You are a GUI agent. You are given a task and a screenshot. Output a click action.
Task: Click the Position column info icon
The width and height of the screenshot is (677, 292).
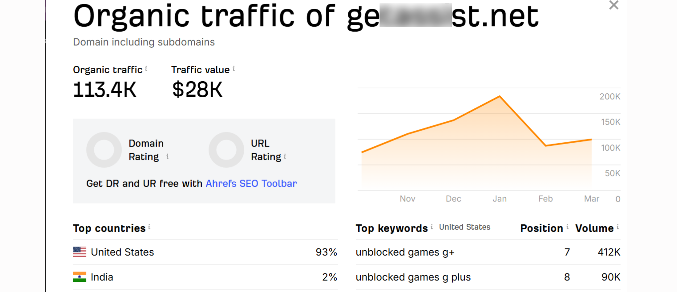567,227
